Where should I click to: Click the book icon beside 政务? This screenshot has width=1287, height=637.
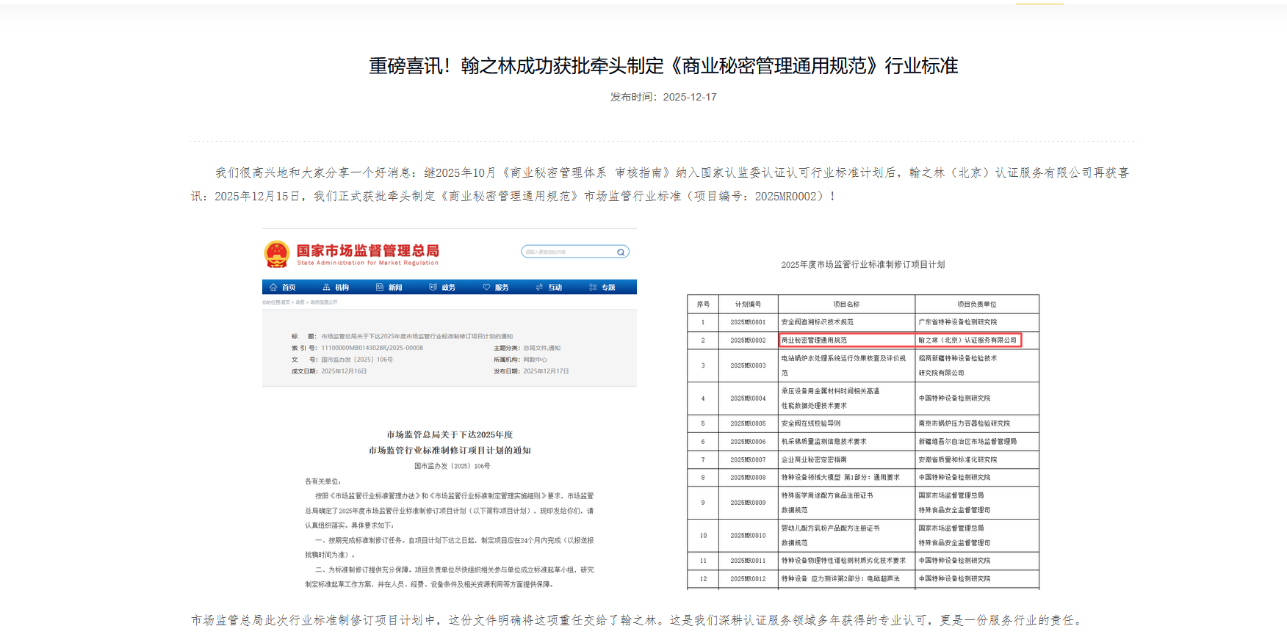pos(433,287)
